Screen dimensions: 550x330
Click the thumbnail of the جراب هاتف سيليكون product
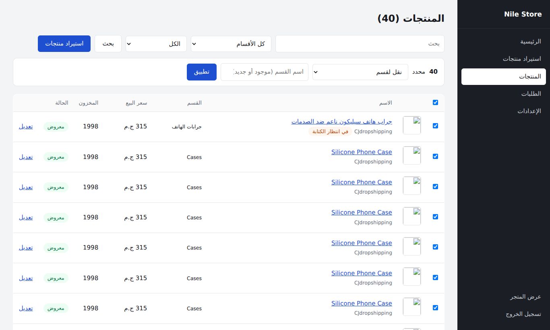click(412, 126)
